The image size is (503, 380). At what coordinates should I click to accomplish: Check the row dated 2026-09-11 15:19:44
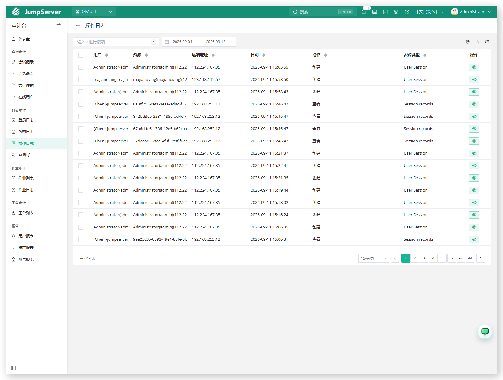click(x=81, y=190)
